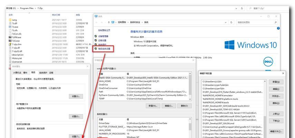The height and width of the screenshot is (138, 295).
Task: Select the 7z.exe application icon
Action: pyautogui.click(x=10, y=27)
